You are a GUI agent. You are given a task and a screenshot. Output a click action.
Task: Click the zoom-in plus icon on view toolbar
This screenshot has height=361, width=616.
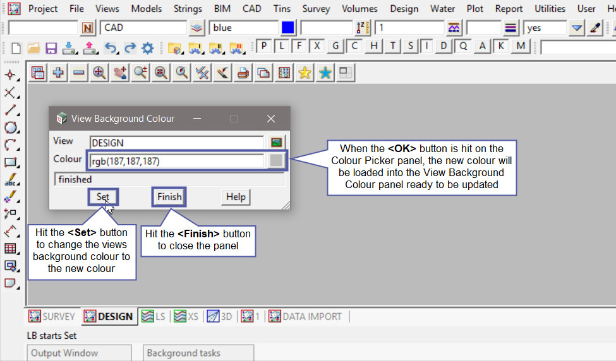[x=58, y=73]
